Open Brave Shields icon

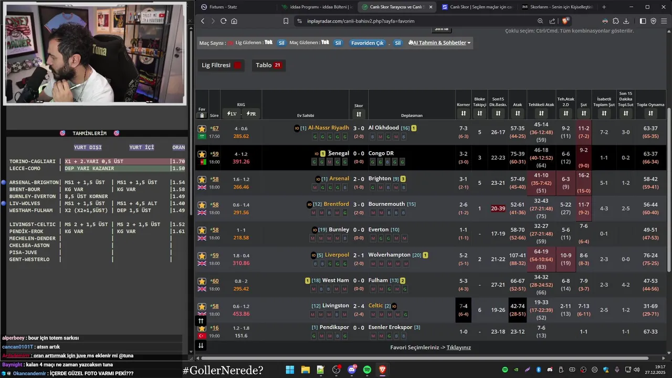coord(565,21)
